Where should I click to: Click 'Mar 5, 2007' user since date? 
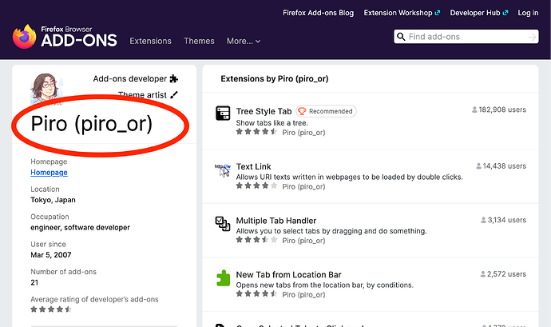[x=51, y=255]
